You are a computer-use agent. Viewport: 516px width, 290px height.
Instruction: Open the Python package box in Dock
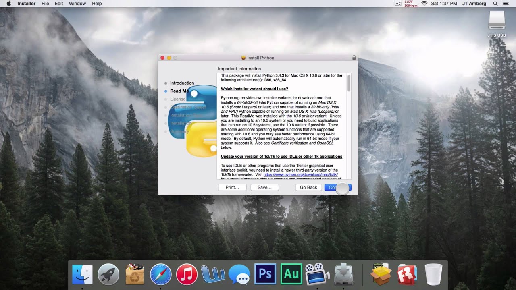(381, 274)
